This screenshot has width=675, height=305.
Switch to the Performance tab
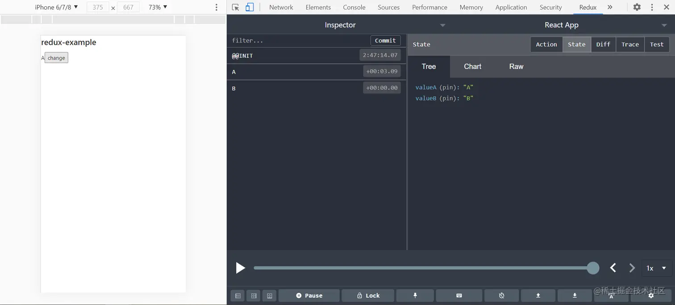point(429,7)
